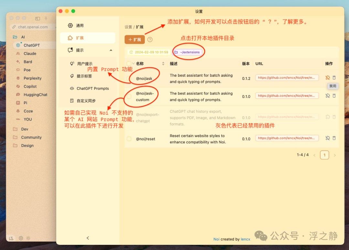Select page 1 in pagination
Viewport: 349px width, 250px height.
(324, 155)
